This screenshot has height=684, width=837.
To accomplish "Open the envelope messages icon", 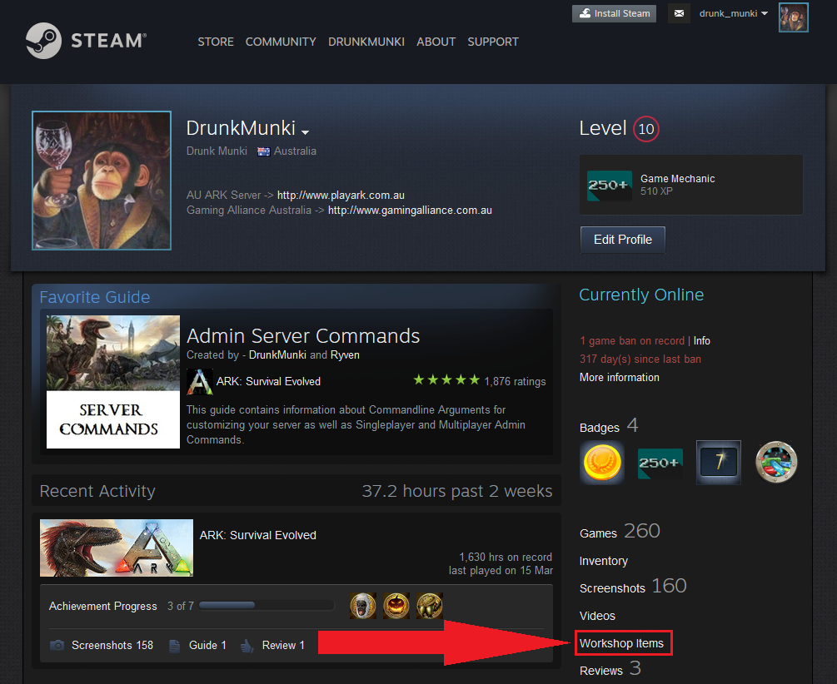I will (x=679, y=13).
